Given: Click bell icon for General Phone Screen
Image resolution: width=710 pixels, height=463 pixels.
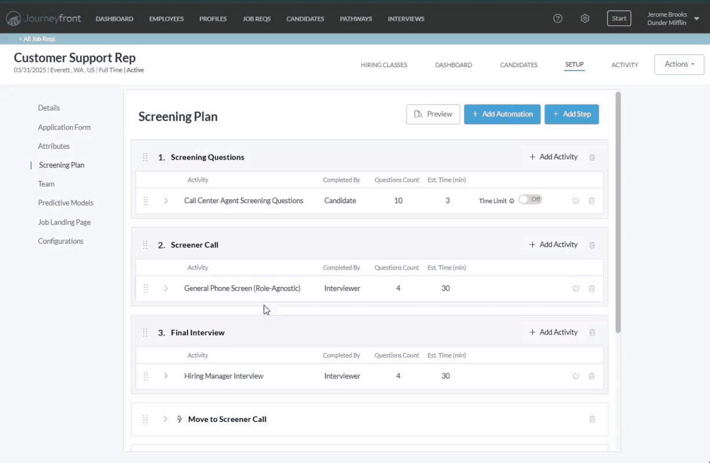Looking at the screenshot, I should tap(576, 289).
